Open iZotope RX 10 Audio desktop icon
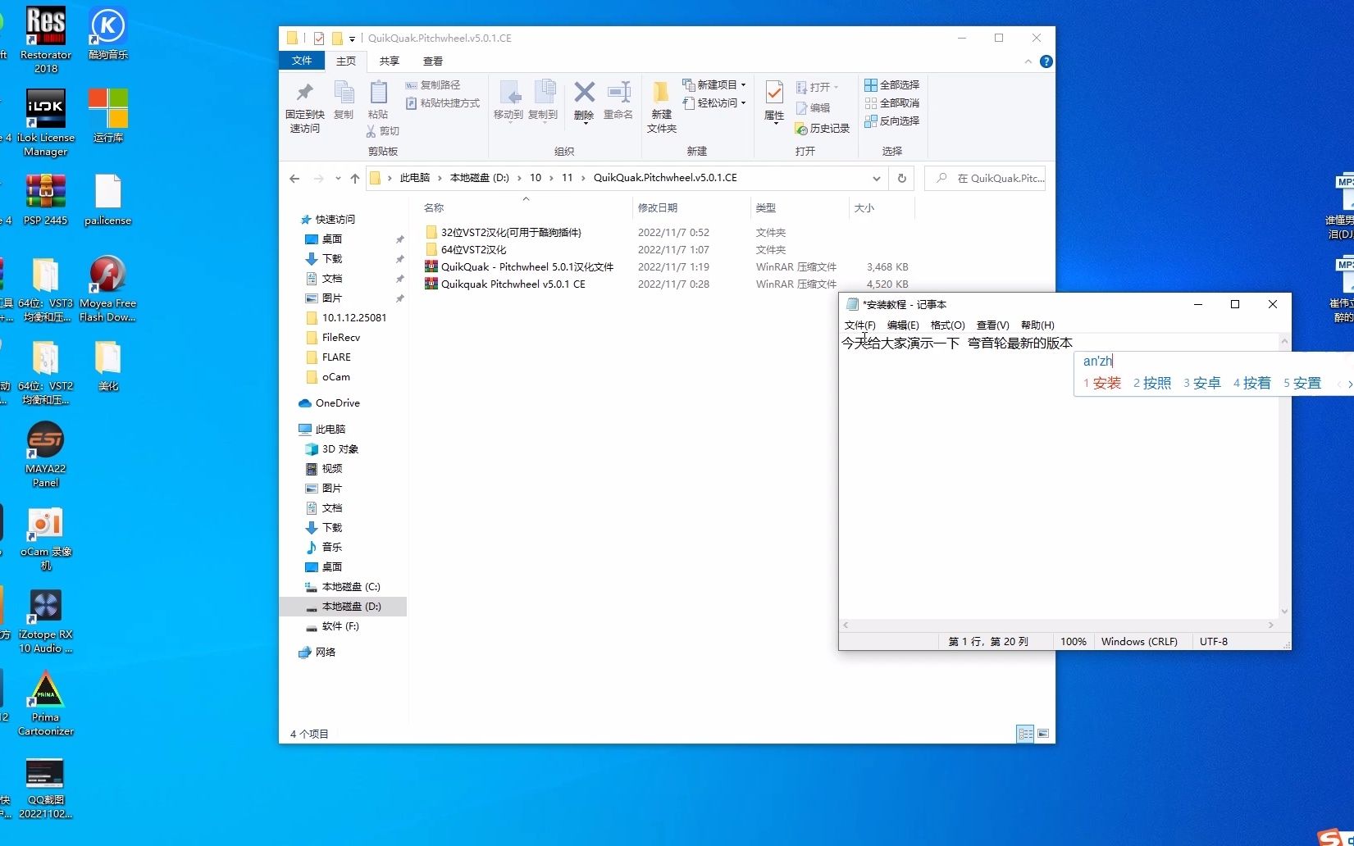1354x846 pixels. (46, 621)
